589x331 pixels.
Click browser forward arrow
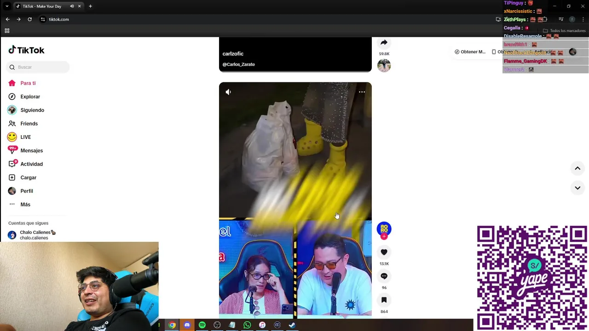tap(18, 19)
